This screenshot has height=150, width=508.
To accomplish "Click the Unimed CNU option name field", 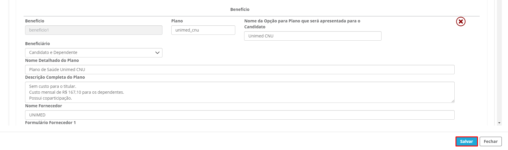I will point(313,36).
